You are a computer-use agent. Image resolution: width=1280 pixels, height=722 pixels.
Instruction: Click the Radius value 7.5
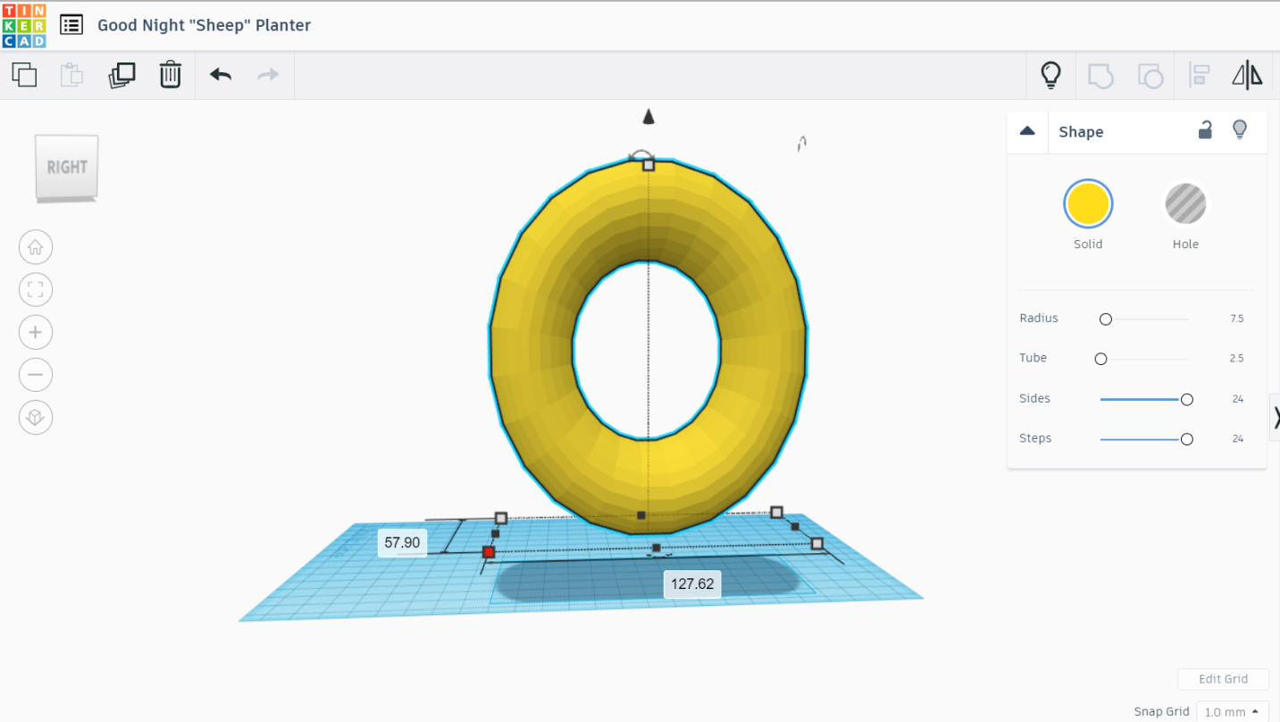[x=1237, y=319]
